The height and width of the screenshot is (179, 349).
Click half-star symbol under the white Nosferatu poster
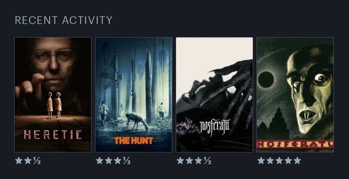coord(207,161)
